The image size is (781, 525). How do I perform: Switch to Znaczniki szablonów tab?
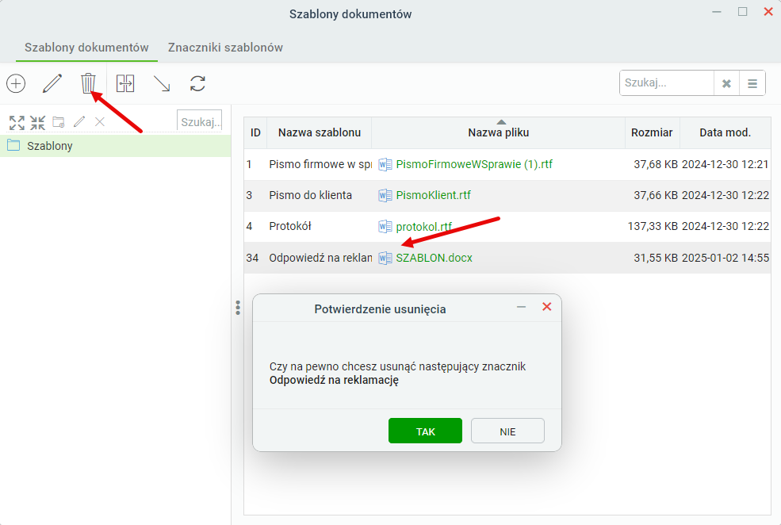coord(225,48)
